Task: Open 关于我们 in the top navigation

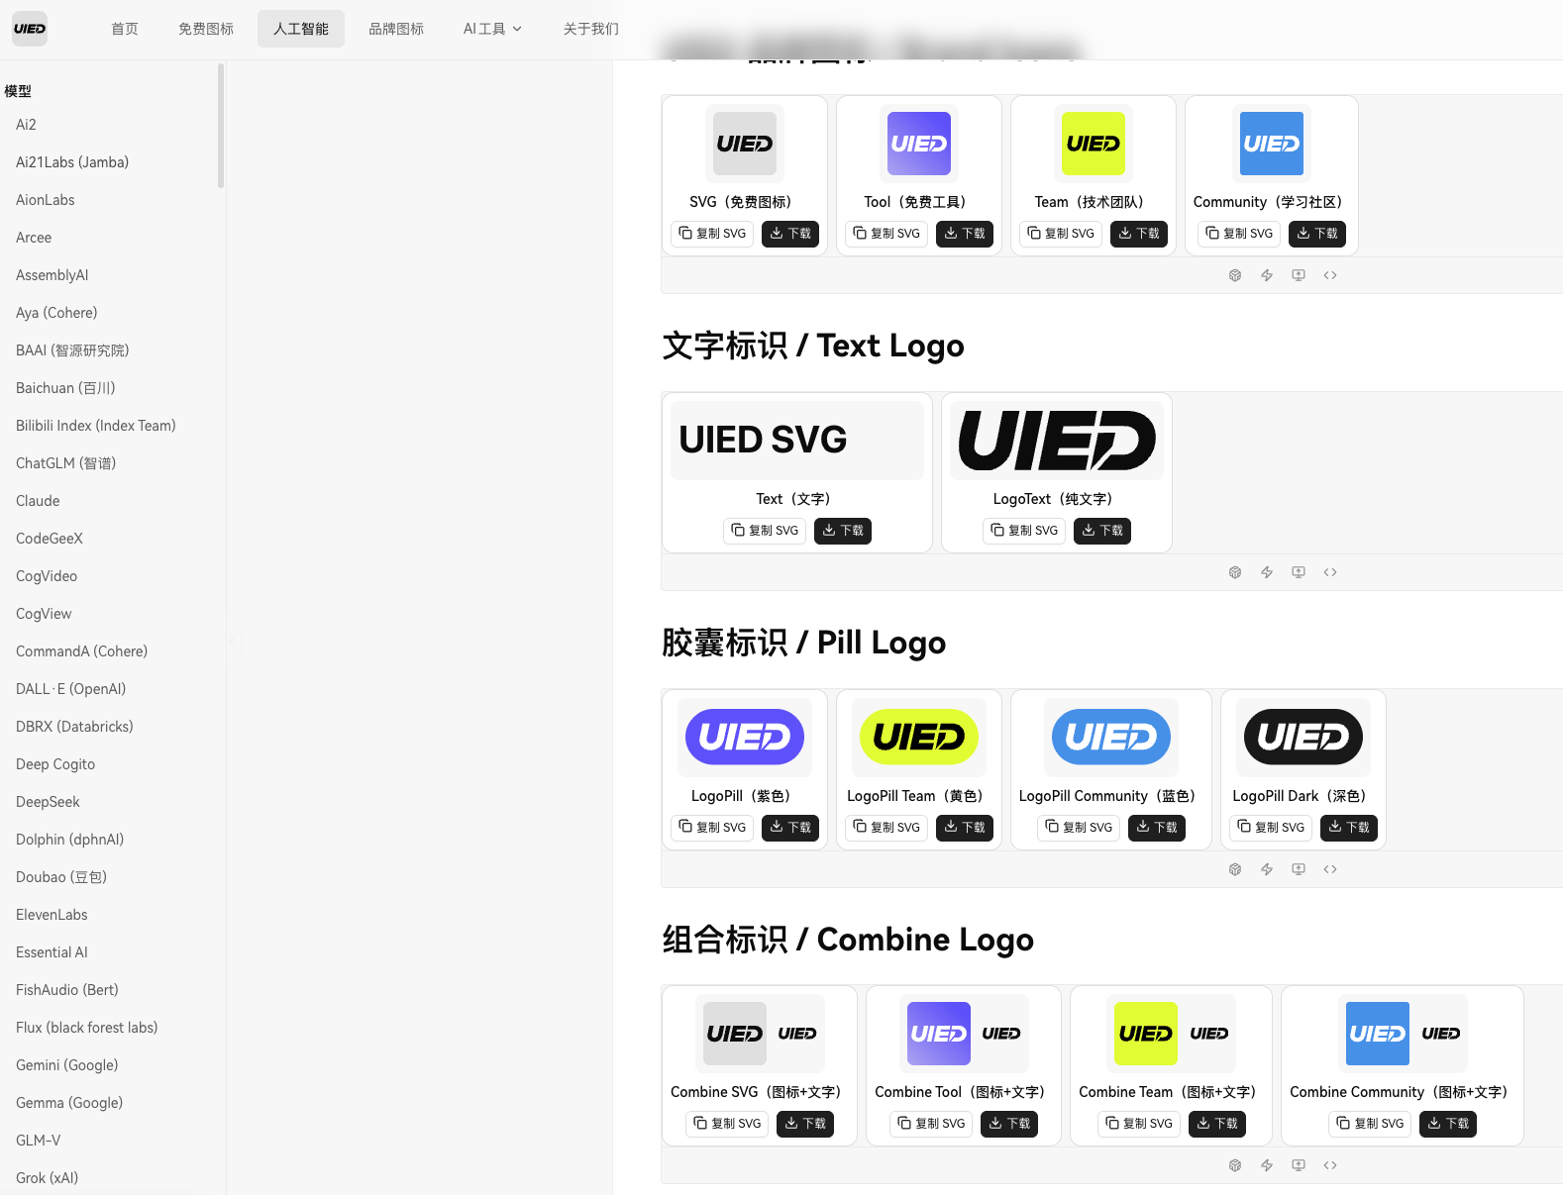Action: [591, 29]
